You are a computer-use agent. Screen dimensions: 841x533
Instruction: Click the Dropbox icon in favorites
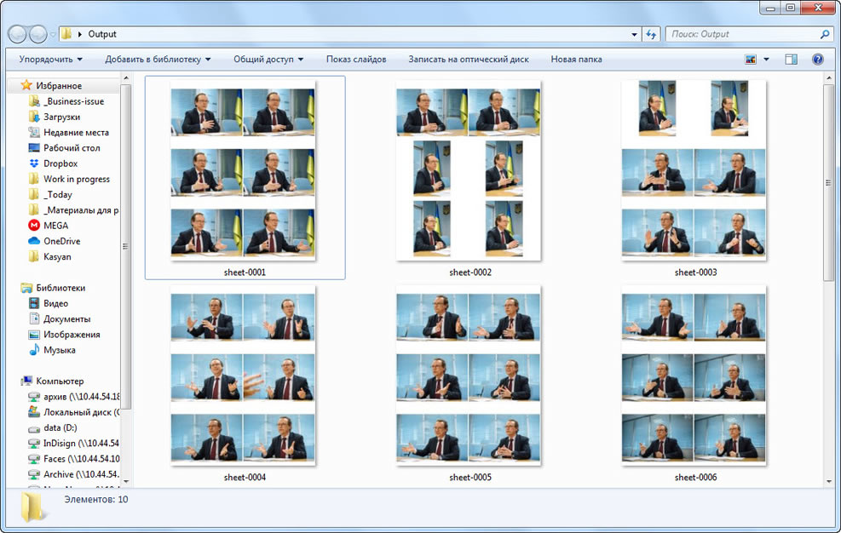tap(34, 163)
